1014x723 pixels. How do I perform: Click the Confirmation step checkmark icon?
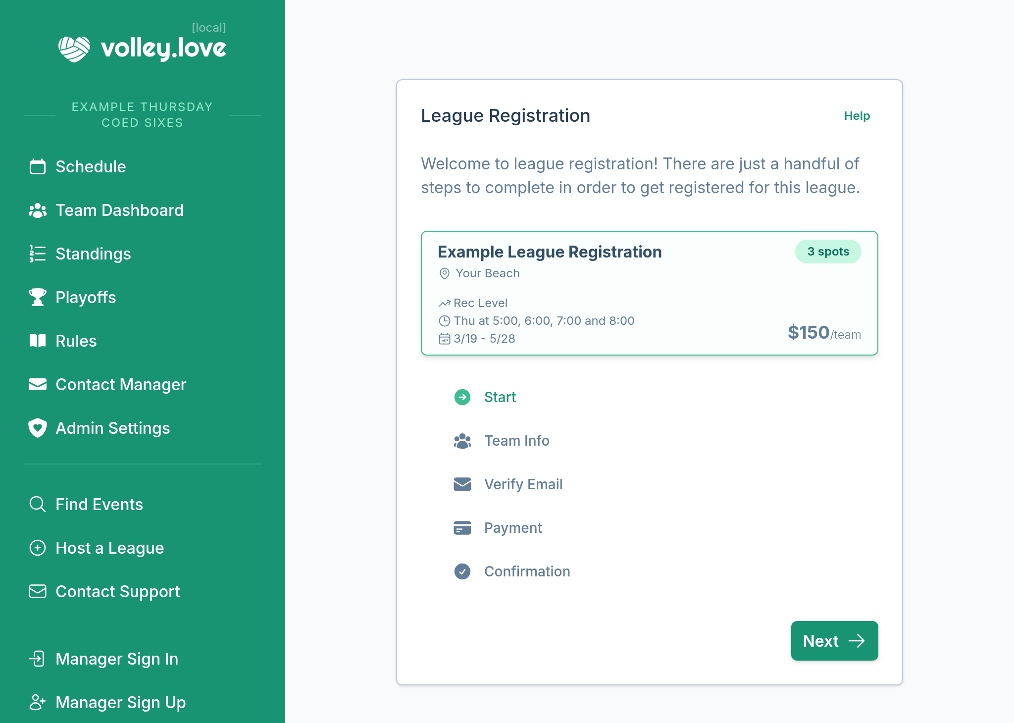coord(462,571)
